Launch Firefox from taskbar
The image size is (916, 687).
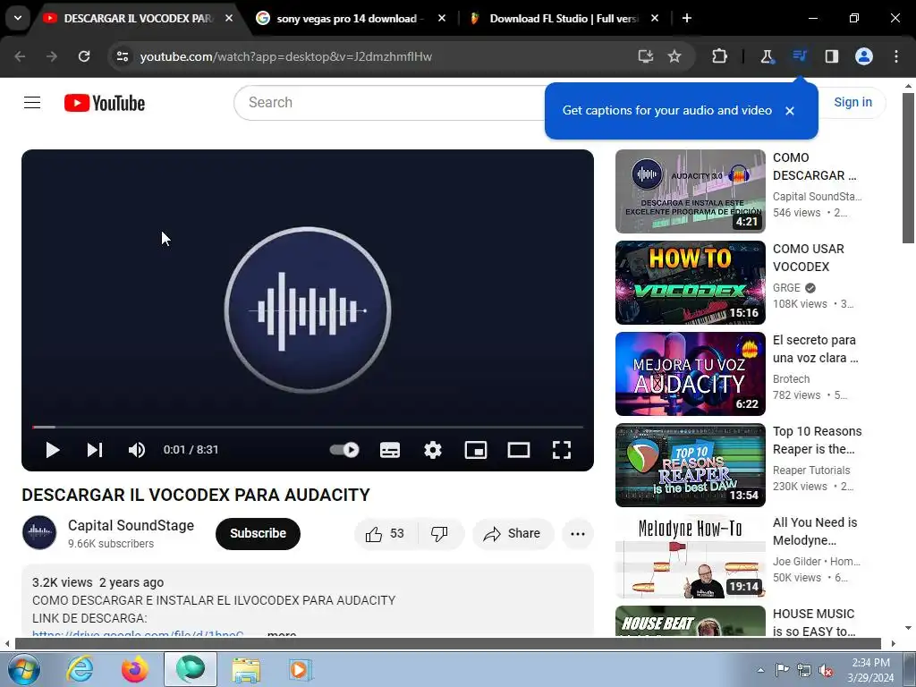(x=135, y=669)
